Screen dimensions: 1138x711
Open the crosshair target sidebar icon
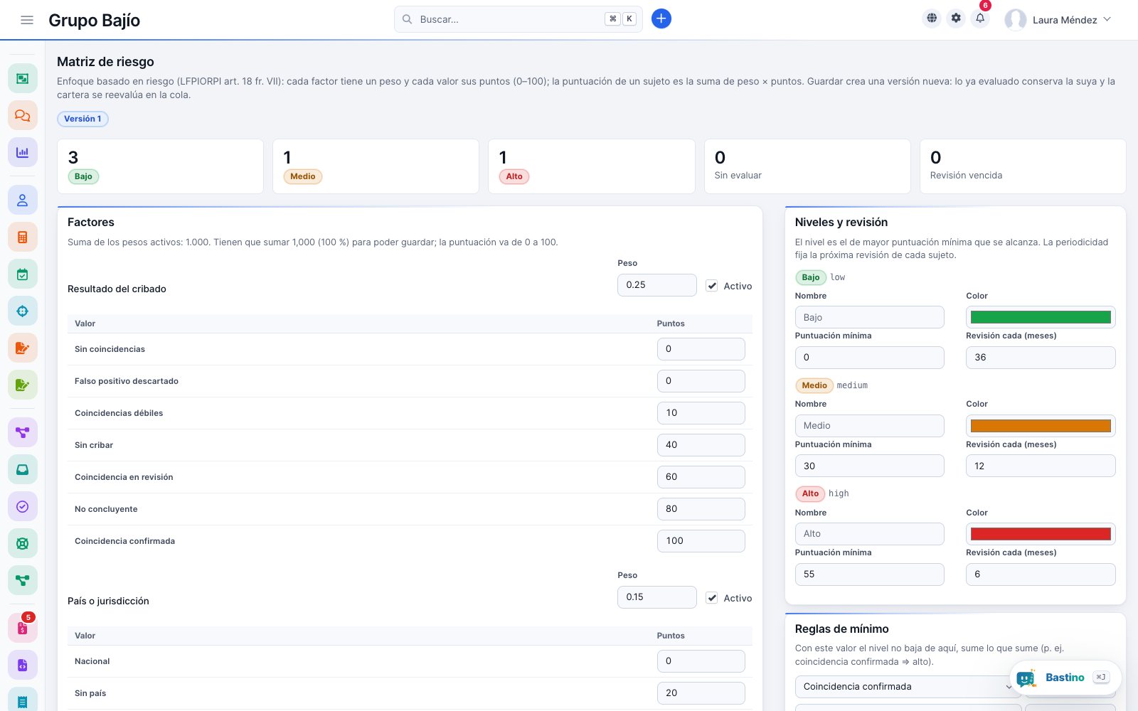coord(23,311)
